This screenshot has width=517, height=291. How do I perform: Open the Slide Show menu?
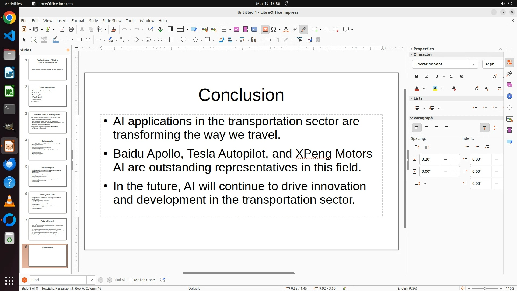[112, 21]
